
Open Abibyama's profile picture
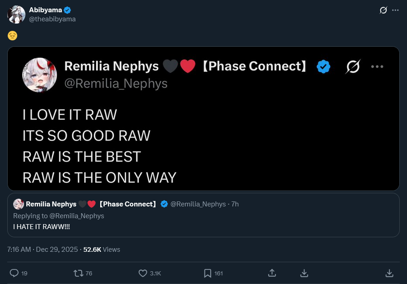click(x=16, y=15)
